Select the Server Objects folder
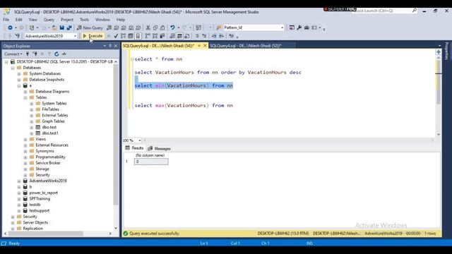Image resolution: width=452 pixels, height=254 pixels. tap(35, 222)
